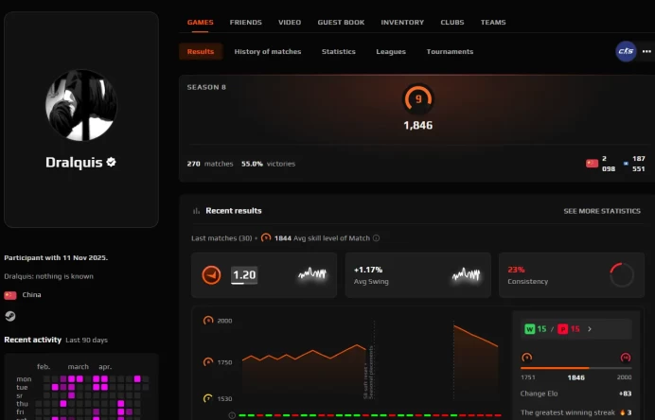Click the Last matches (30) label
Image resolution: width=655 pixels, height=420 pixels.
pos(221,238)
